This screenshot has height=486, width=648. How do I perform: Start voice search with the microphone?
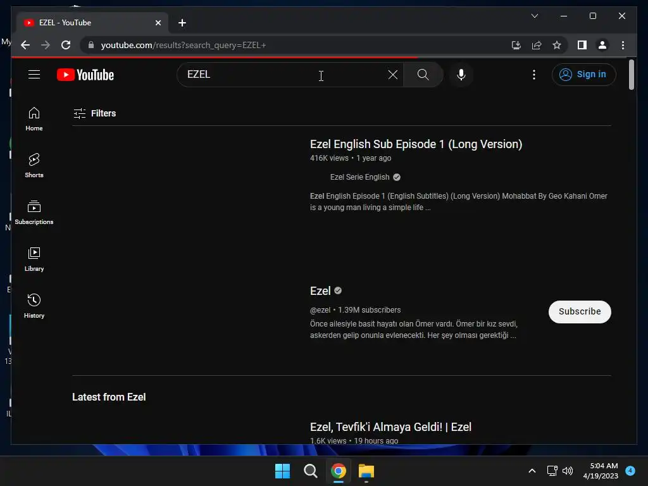click(461, 75)
